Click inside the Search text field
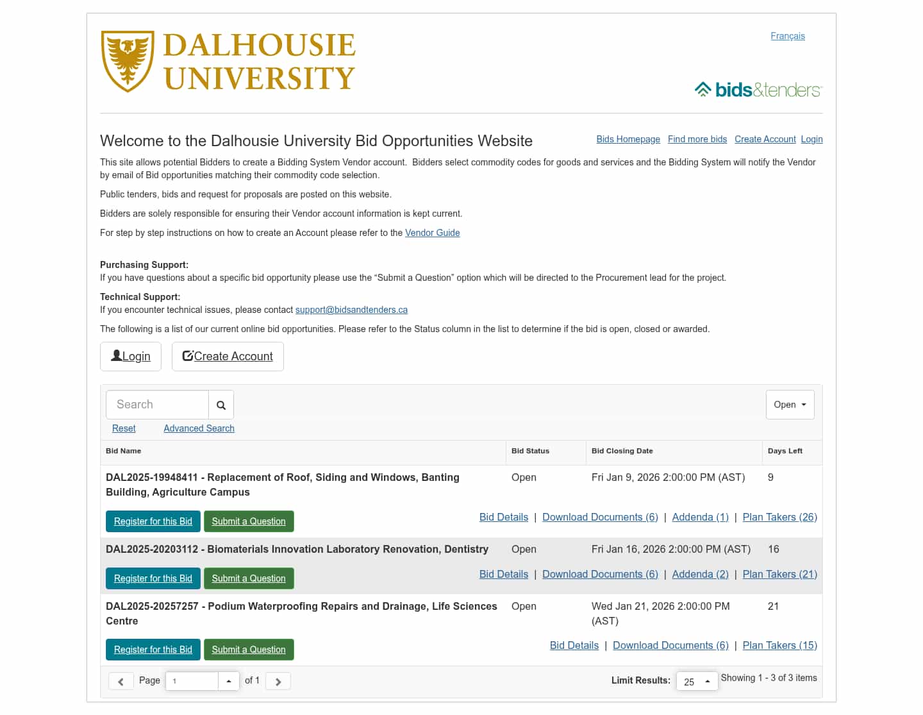 tap(157, 405)
